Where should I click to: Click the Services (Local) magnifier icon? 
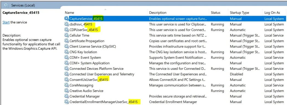pos(7,5)
